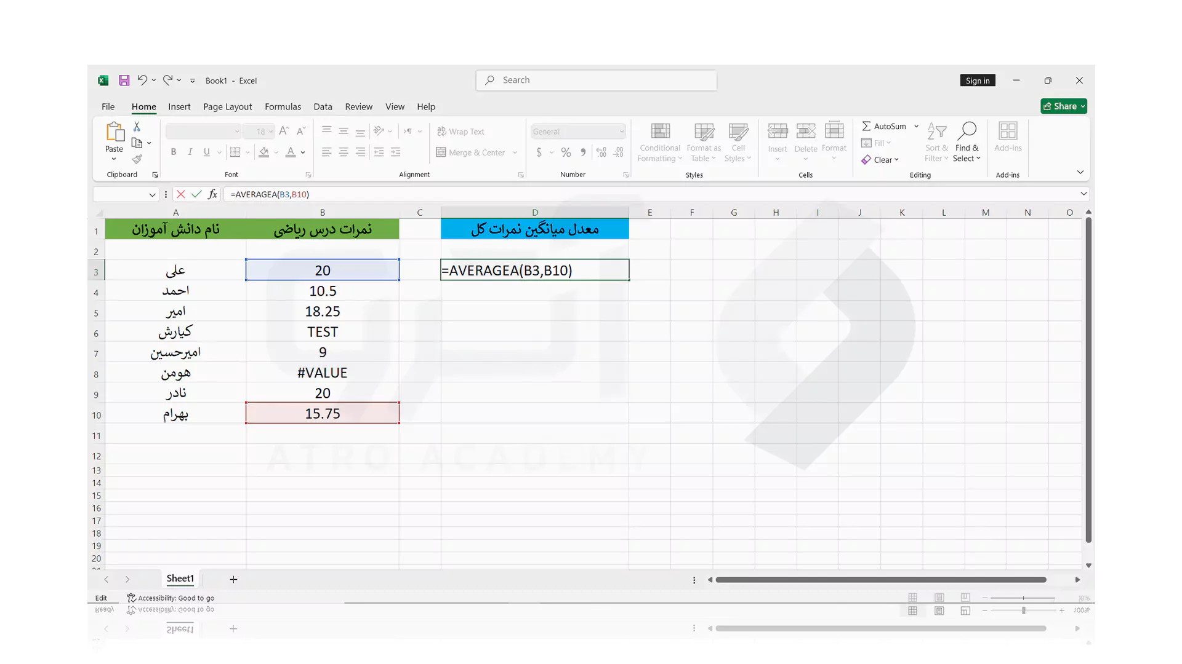Click the Search box in title bar
Image resolution: width=1182 pixels, height=664 pixels.
click(596, 81)
